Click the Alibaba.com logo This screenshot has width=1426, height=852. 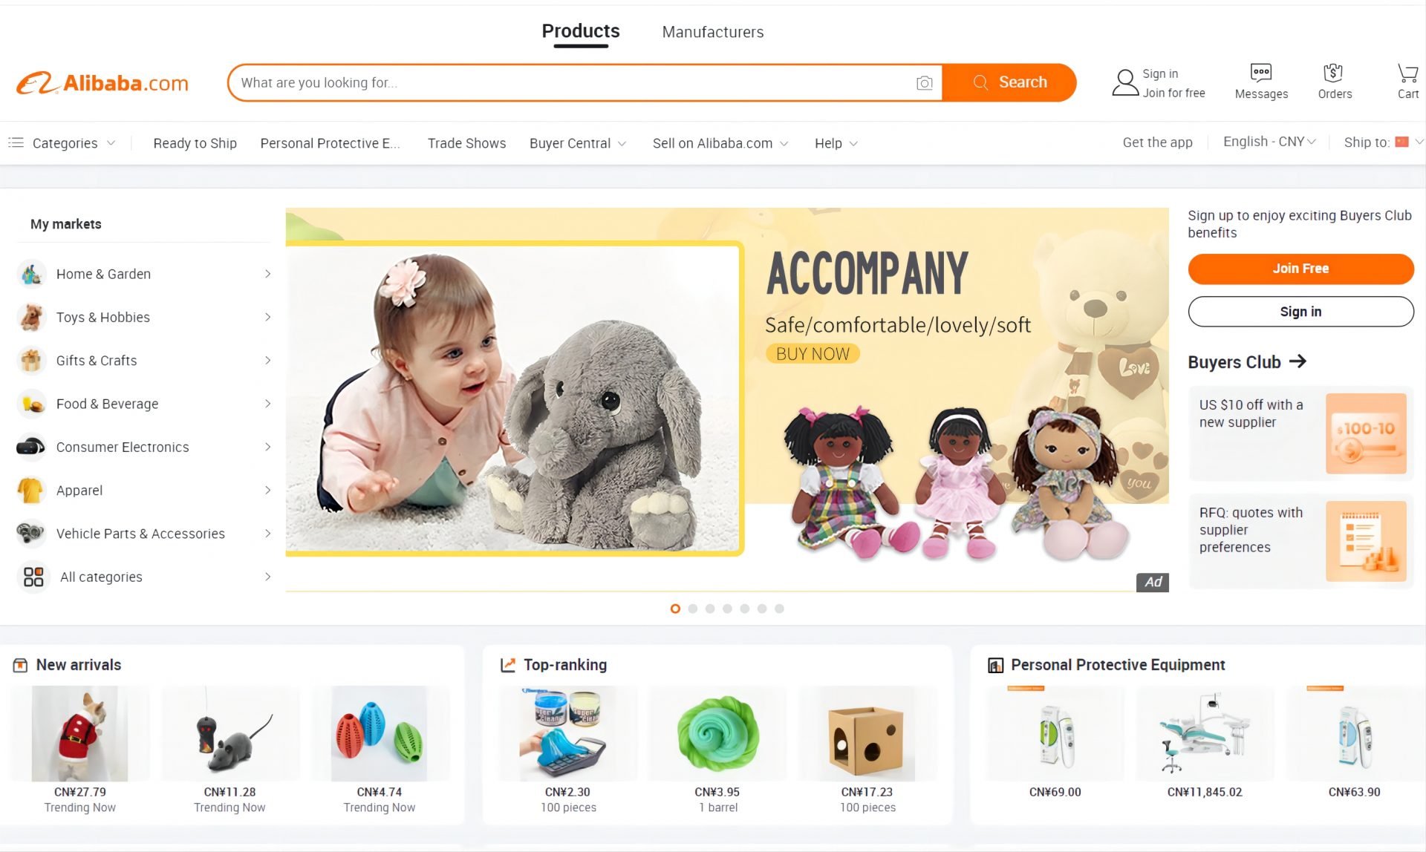(x=102, y=83)
